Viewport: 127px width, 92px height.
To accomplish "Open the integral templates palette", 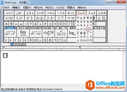I will pyautogui.click(x=50, y=18).
